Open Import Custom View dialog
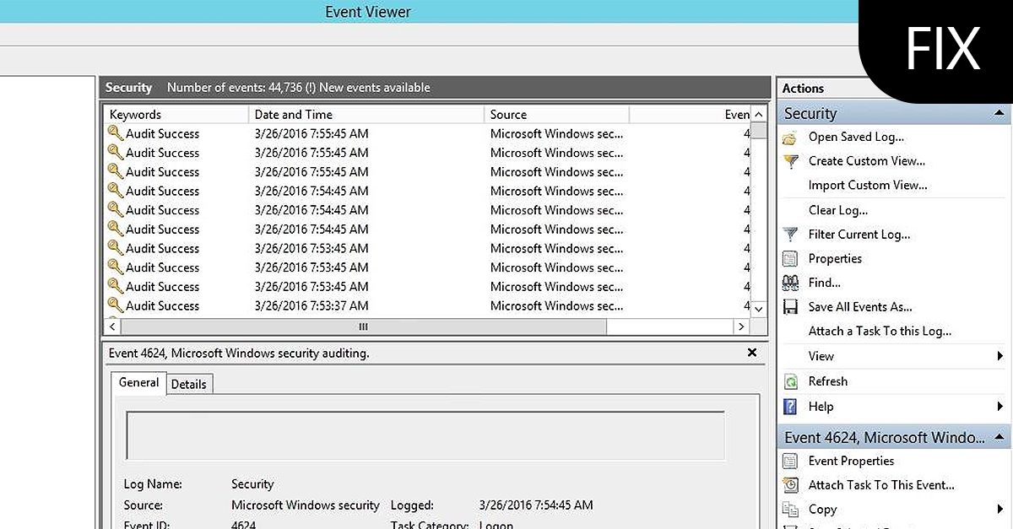This screenshot has height=529, width=1013. [x=865, y=185]
